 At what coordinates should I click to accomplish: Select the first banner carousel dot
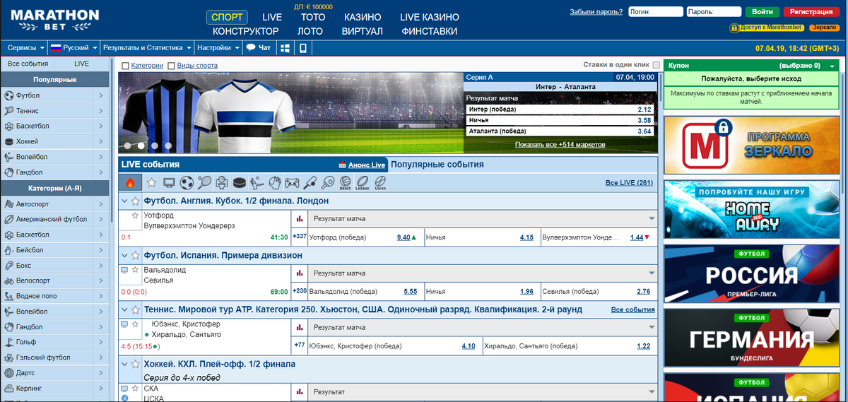click(128, 146)
